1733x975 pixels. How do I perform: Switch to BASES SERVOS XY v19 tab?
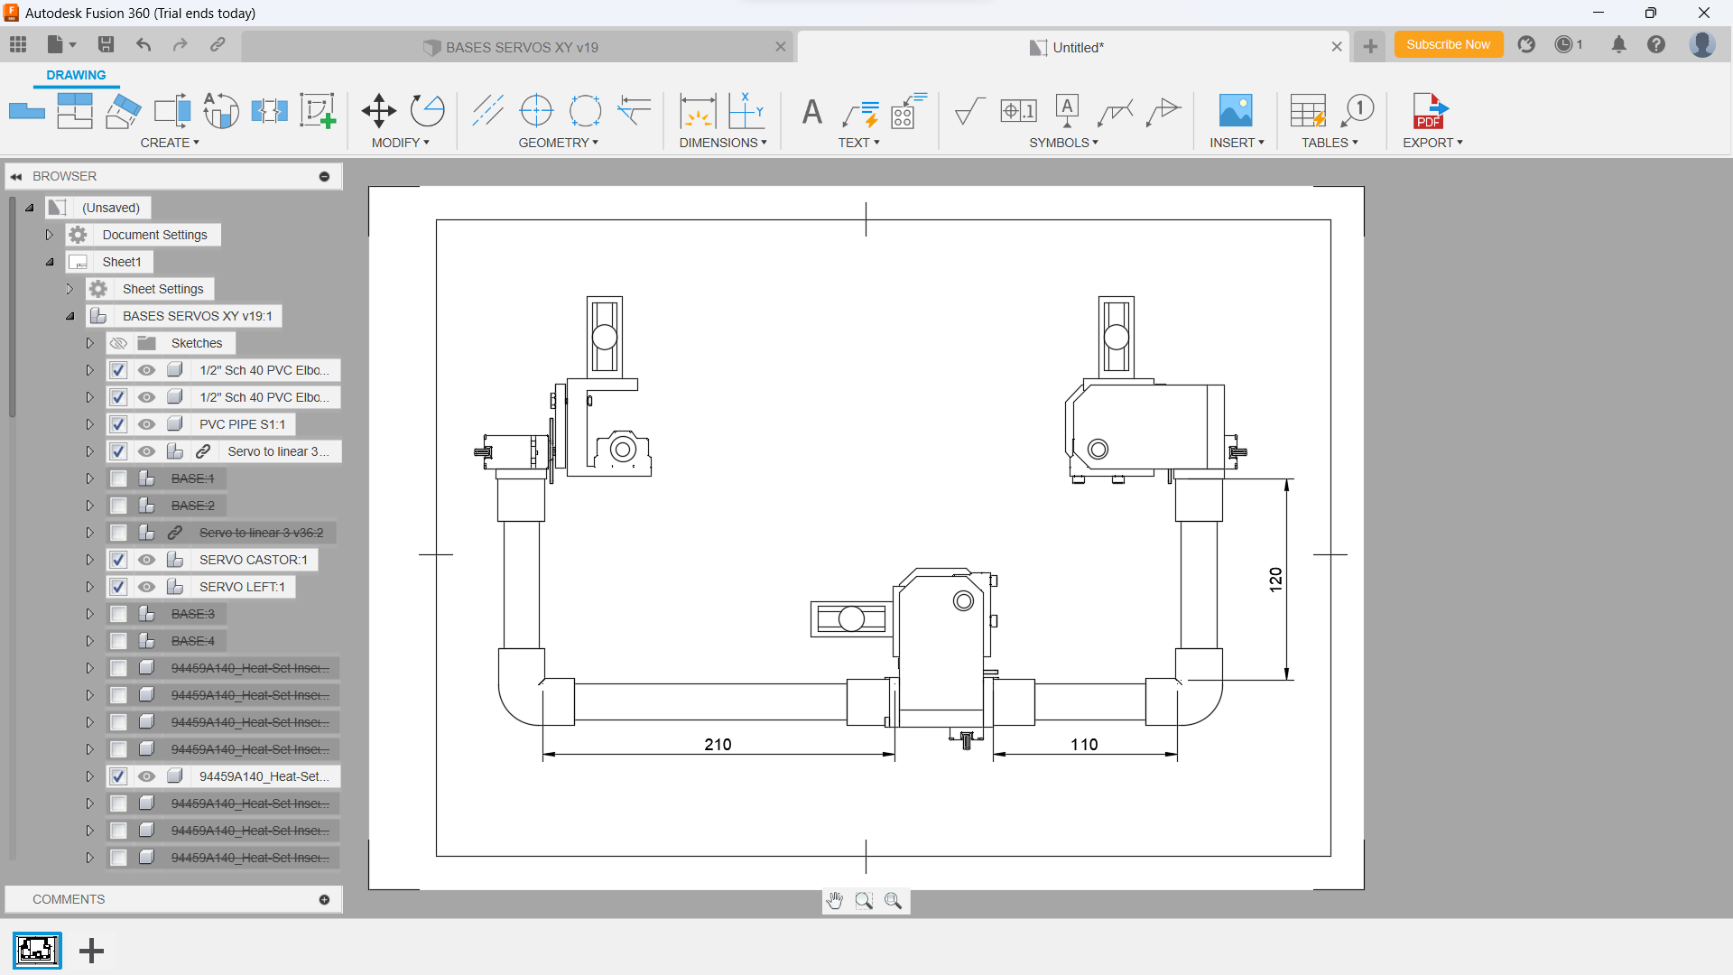519,47
